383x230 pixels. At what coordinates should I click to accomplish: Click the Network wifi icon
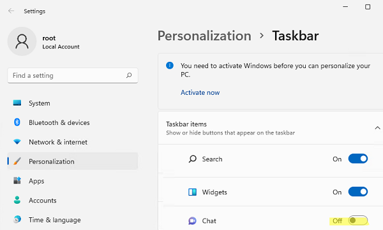click(17, 141)
